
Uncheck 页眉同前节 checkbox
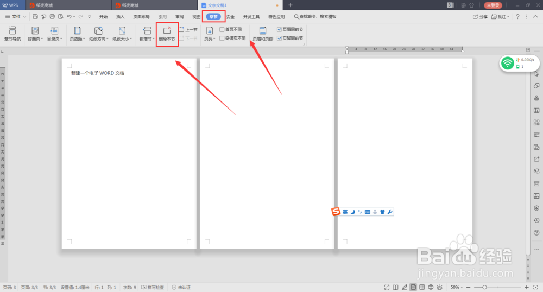pos(279,29)
